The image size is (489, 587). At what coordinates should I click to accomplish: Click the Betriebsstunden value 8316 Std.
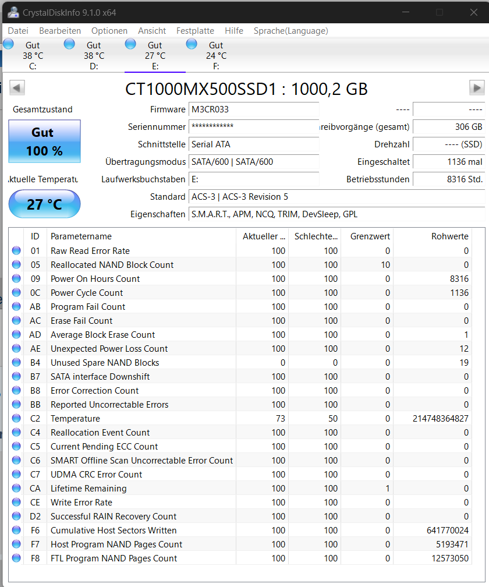coord(449,179)
